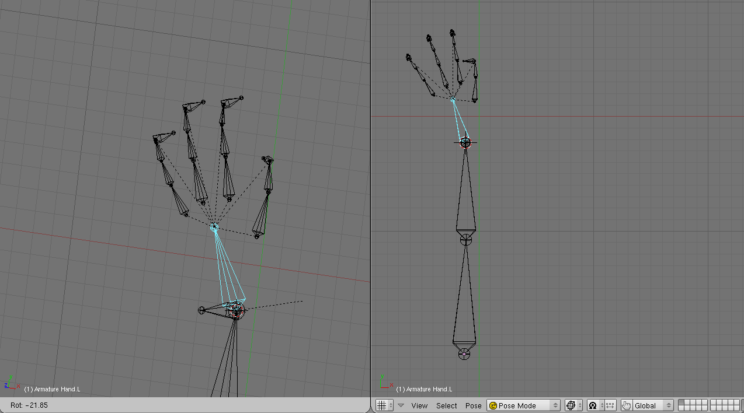Open the Pose menu
The height and width of the screenshot is (413, 744).
click(474, 405)
